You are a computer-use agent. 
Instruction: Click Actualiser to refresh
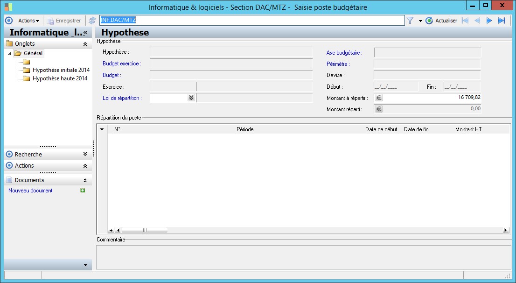click(x=441, y=21)
